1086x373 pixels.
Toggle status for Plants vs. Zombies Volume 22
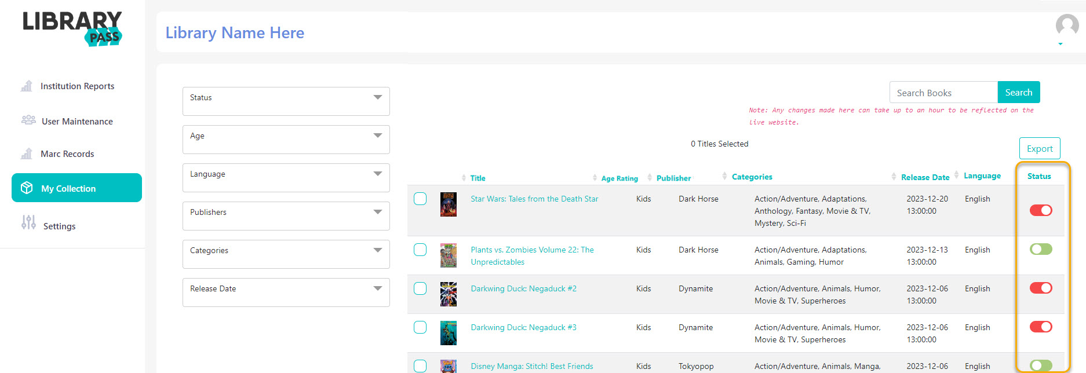pyautogui.click(x=1041, y=249)
